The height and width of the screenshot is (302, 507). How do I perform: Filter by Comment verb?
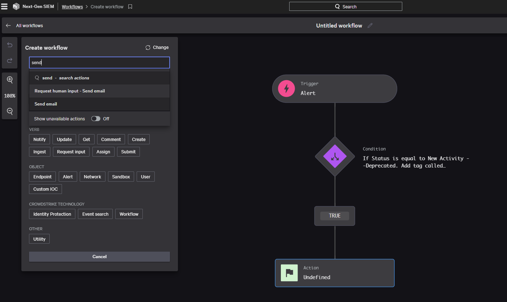click(x=111, y=140)
